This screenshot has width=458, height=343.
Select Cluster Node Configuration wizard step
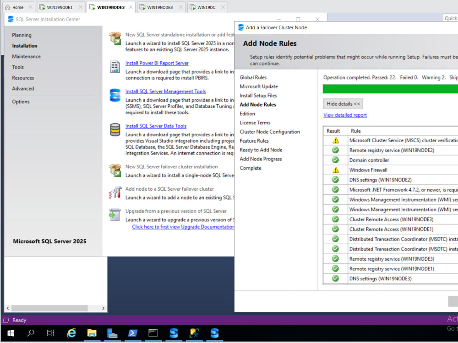[270, 132]
